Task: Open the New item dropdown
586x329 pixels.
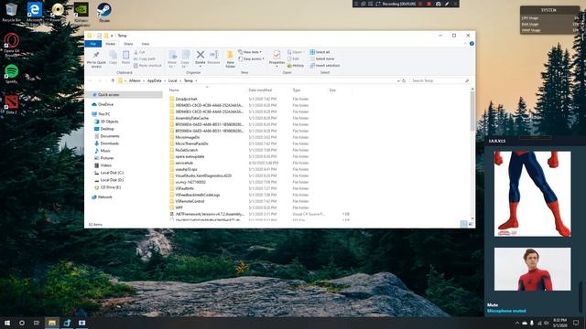Action: (x=250, y=52)
